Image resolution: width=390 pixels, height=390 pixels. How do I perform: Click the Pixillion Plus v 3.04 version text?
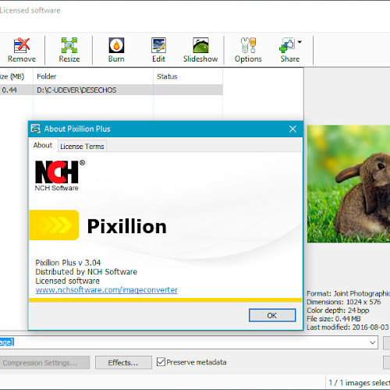click(x=68, y=263)
